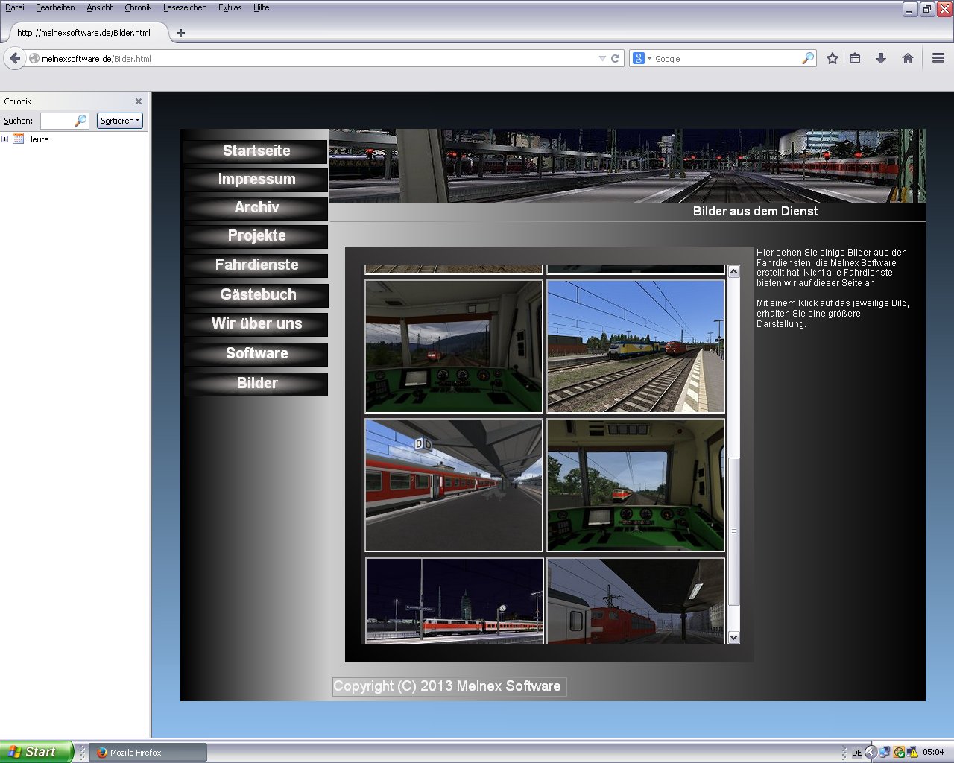Image resolution: width=954 pixels, height=763 pixels.
Task: Click the calendar icon next to Heute
Action: click(x=19, y=139)
